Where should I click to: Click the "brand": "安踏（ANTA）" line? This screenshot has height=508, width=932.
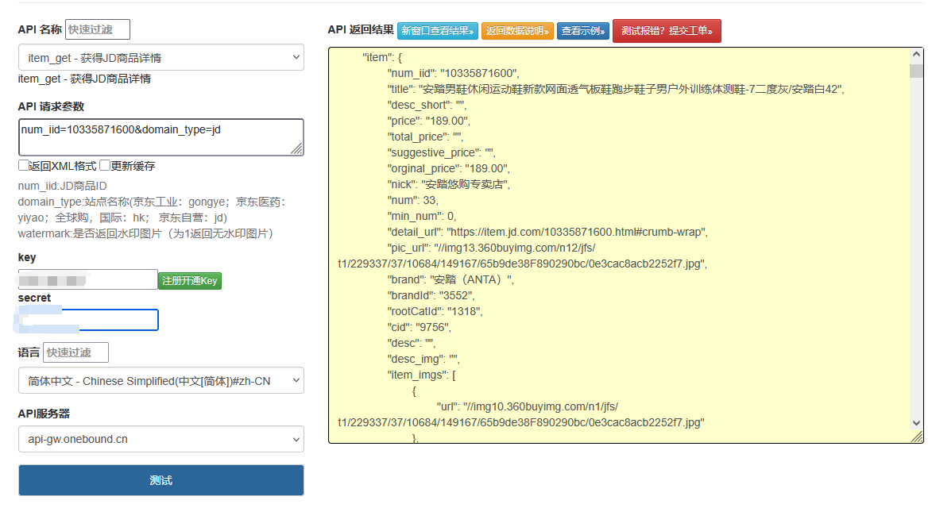click(451, 279)
